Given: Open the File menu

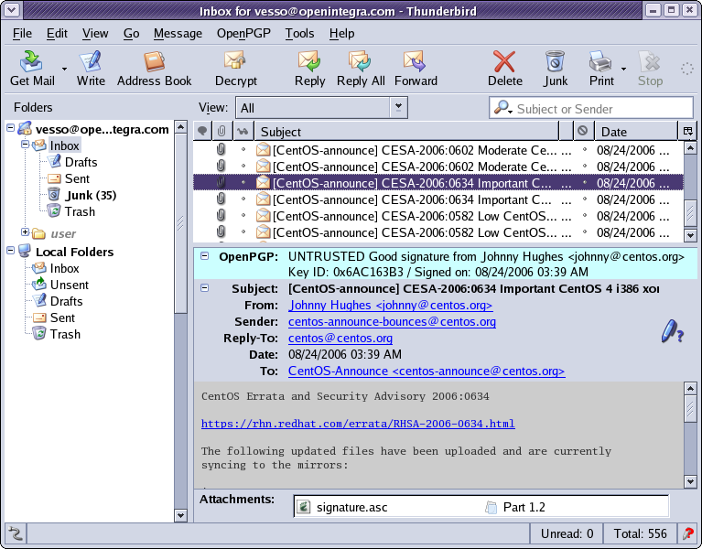Looking at the screenshot, I should (22, 34).
